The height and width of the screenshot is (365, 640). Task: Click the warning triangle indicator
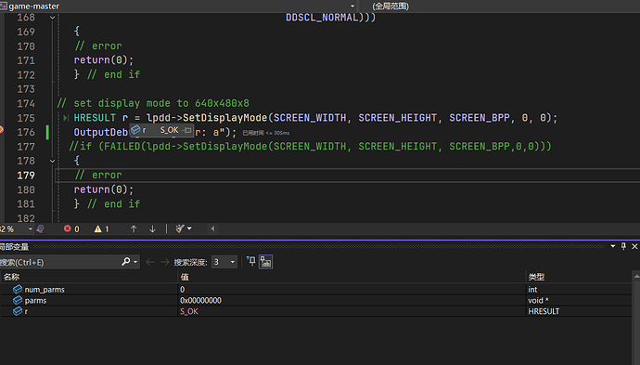coord(98,228)
